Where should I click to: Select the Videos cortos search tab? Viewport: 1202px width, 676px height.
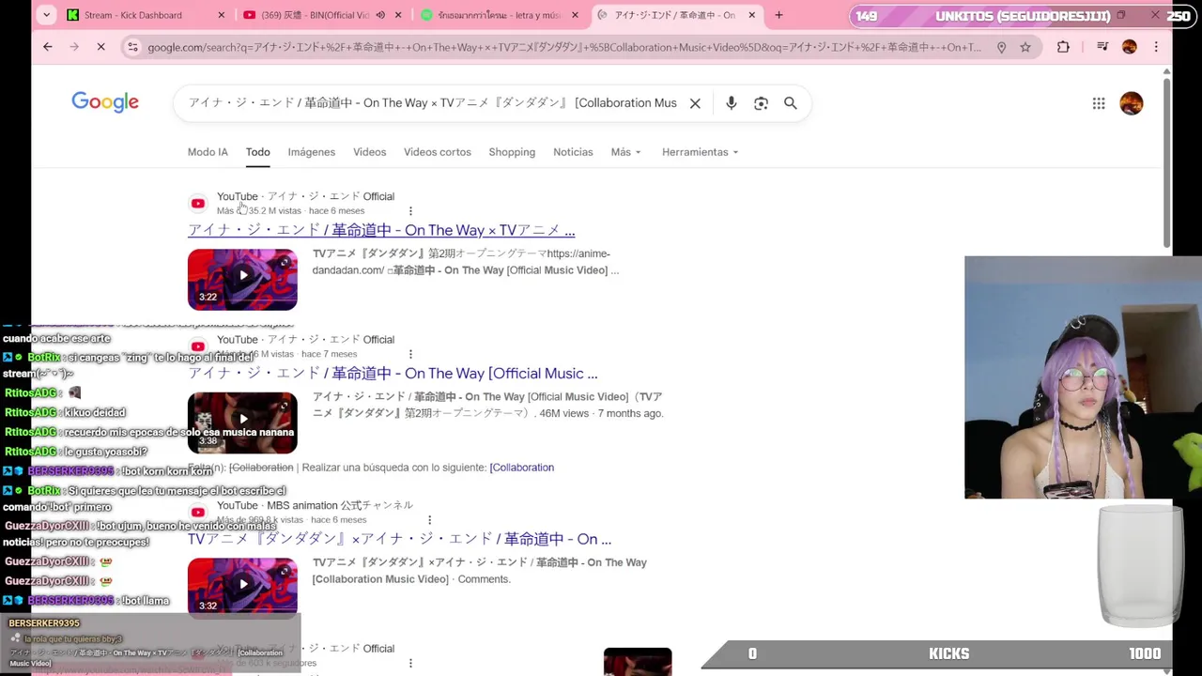(x=437, y=152)
